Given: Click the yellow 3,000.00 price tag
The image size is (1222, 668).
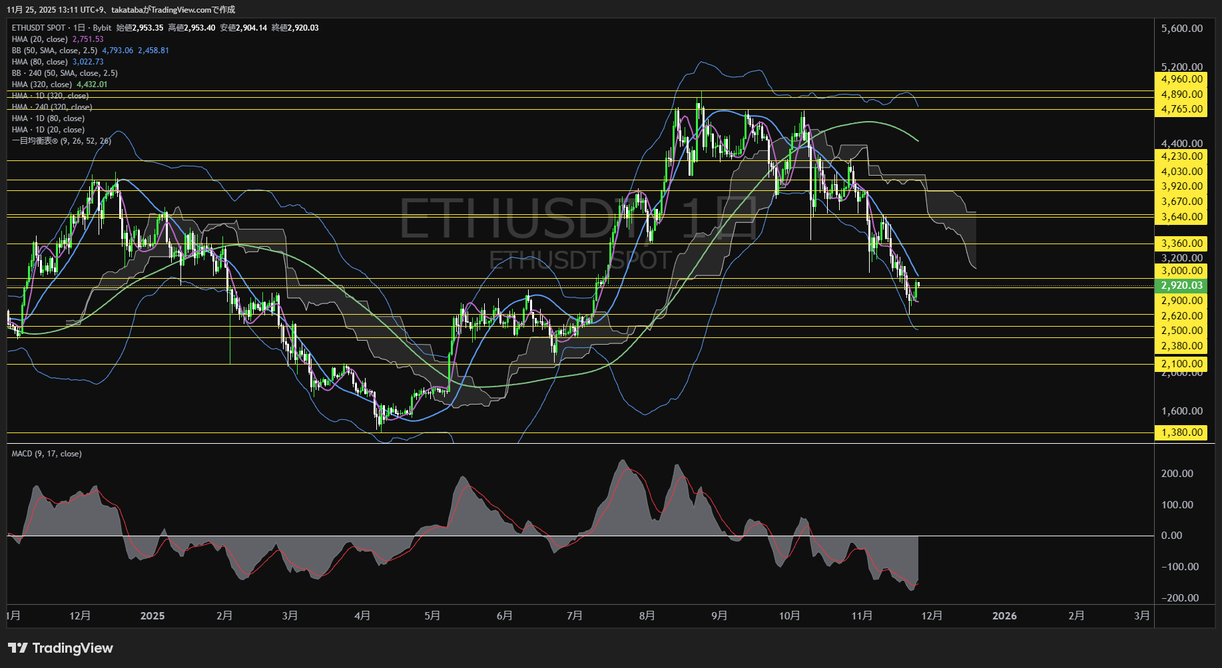Looking at the screenshot, I should click(1181, 271).
